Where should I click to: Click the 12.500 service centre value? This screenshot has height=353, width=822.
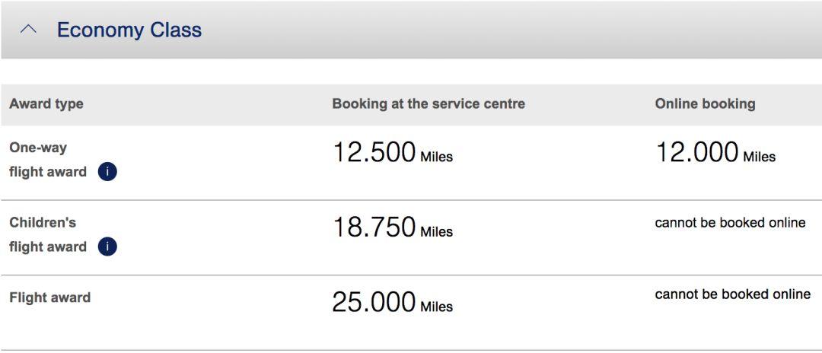[374, 152]
